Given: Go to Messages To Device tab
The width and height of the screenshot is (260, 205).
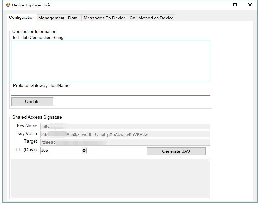Looking at the screenshot, I should (104, 18).
